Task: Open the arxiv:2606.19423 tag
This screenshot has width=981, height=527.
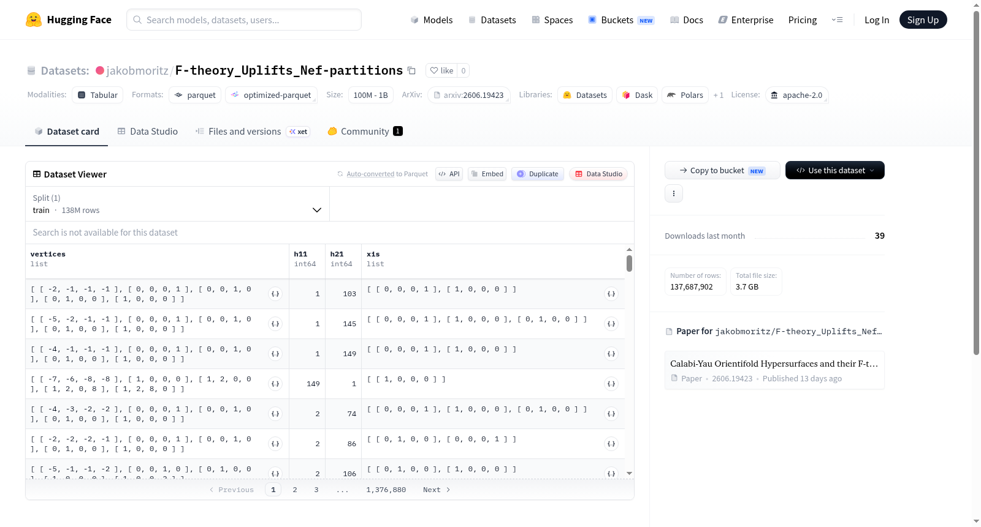Action: (468, 95)
